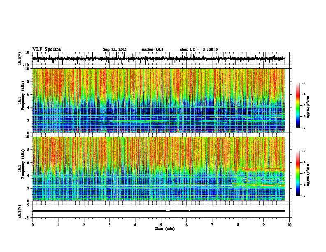Click time axis tick label "3"

point(109,225)
